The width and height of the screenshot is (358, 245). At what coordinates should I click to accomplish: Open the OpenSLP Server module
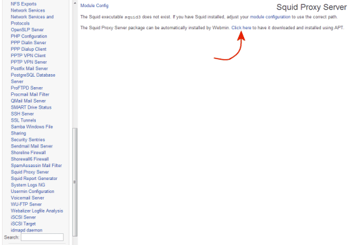point(27,30)
